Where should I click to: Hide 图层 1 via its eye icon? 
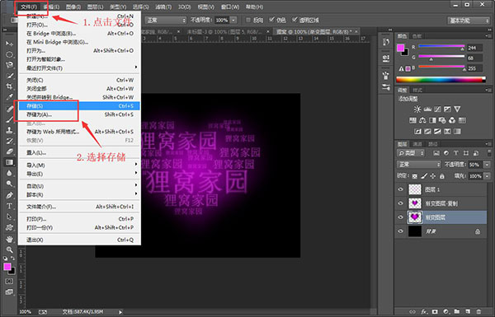click(x=401, y=189)
